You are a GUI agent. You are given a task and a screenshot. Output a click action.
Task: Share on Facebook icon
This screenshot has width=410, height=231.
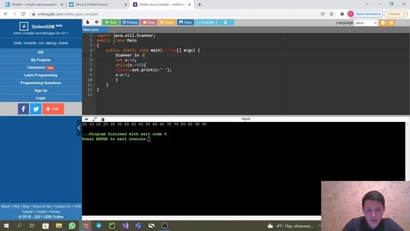pos(23,108)
